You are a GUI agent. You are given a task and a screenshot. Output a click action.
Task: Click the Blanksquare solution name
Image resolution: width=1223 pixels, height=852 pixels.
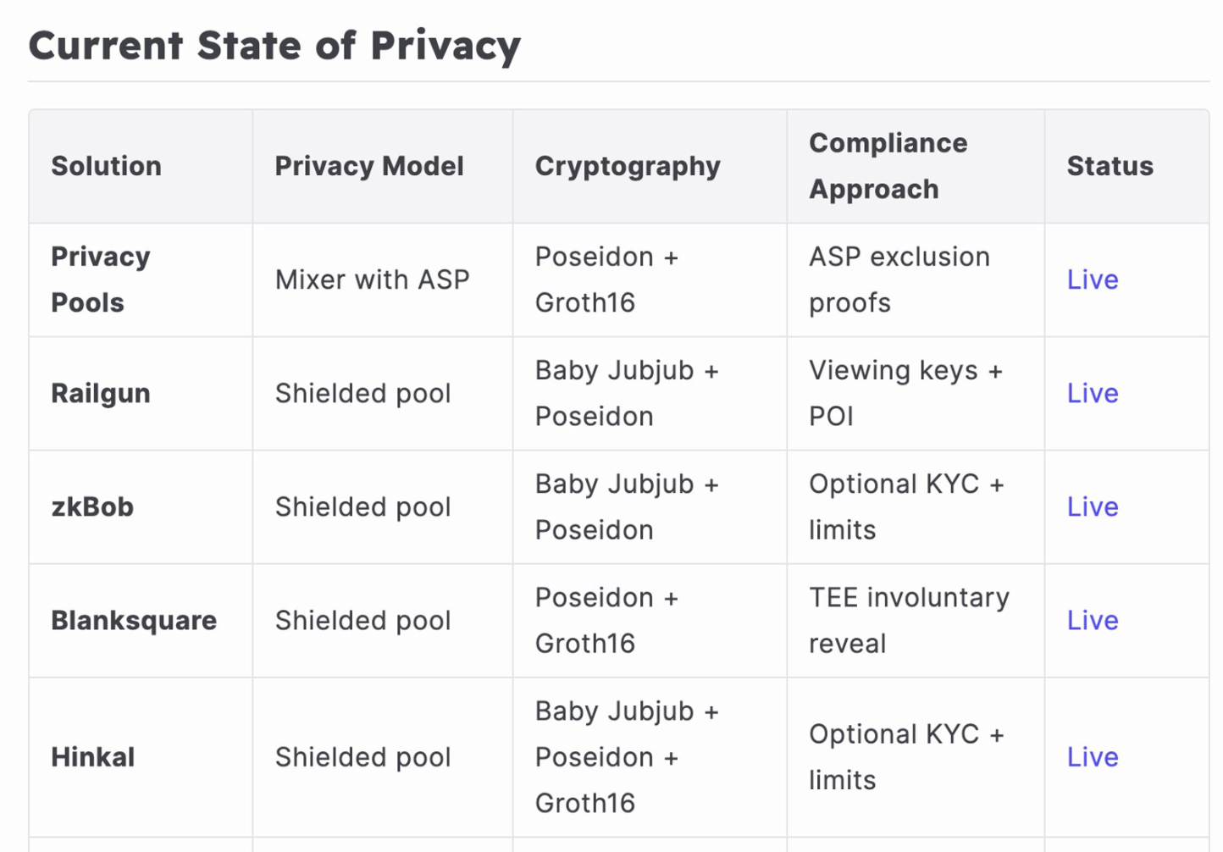tap(134, 621)
